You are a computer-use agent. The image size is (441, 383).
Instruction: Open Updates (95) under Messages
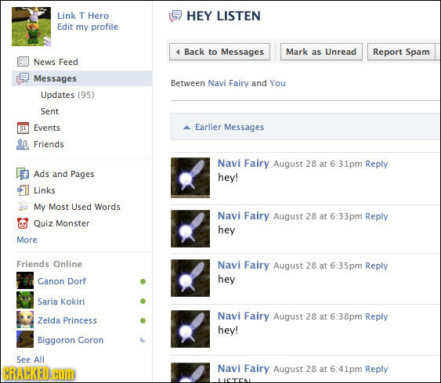click(67, 95)
